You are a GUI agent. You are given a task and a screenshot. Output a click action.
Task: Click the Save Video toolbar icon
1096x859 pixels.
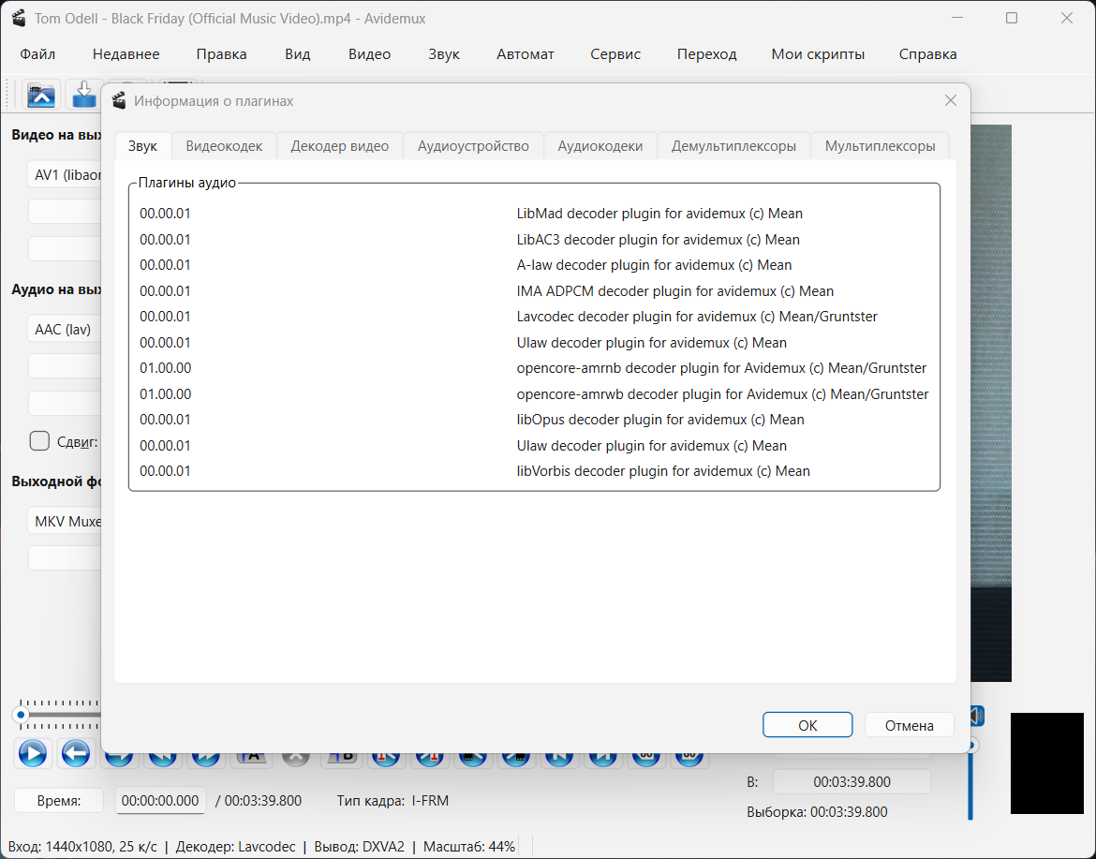point(84,95)
